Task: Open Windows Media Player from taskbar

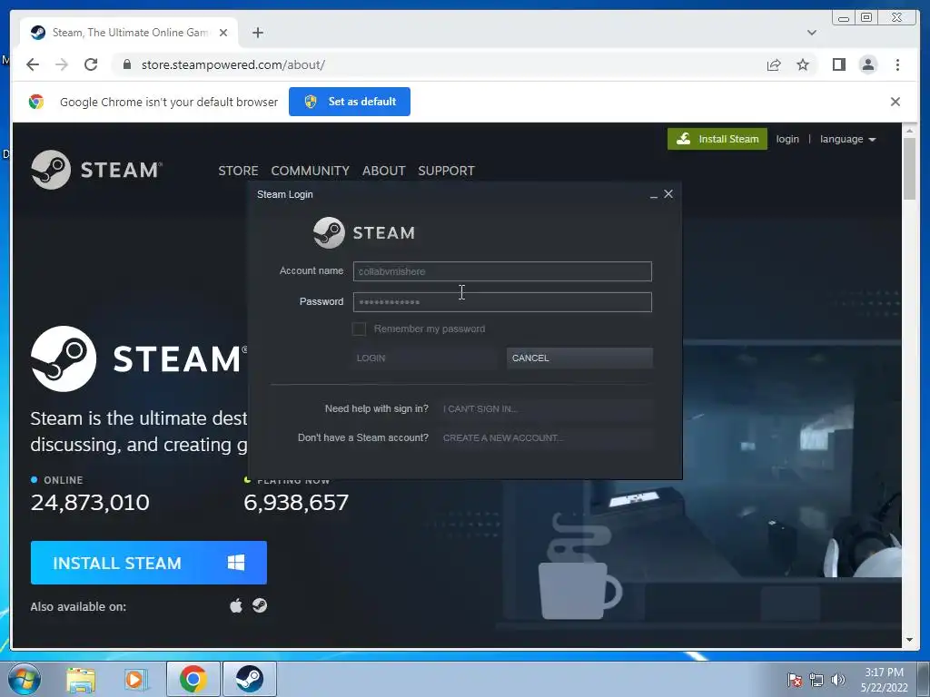Action: pos(135,679)
